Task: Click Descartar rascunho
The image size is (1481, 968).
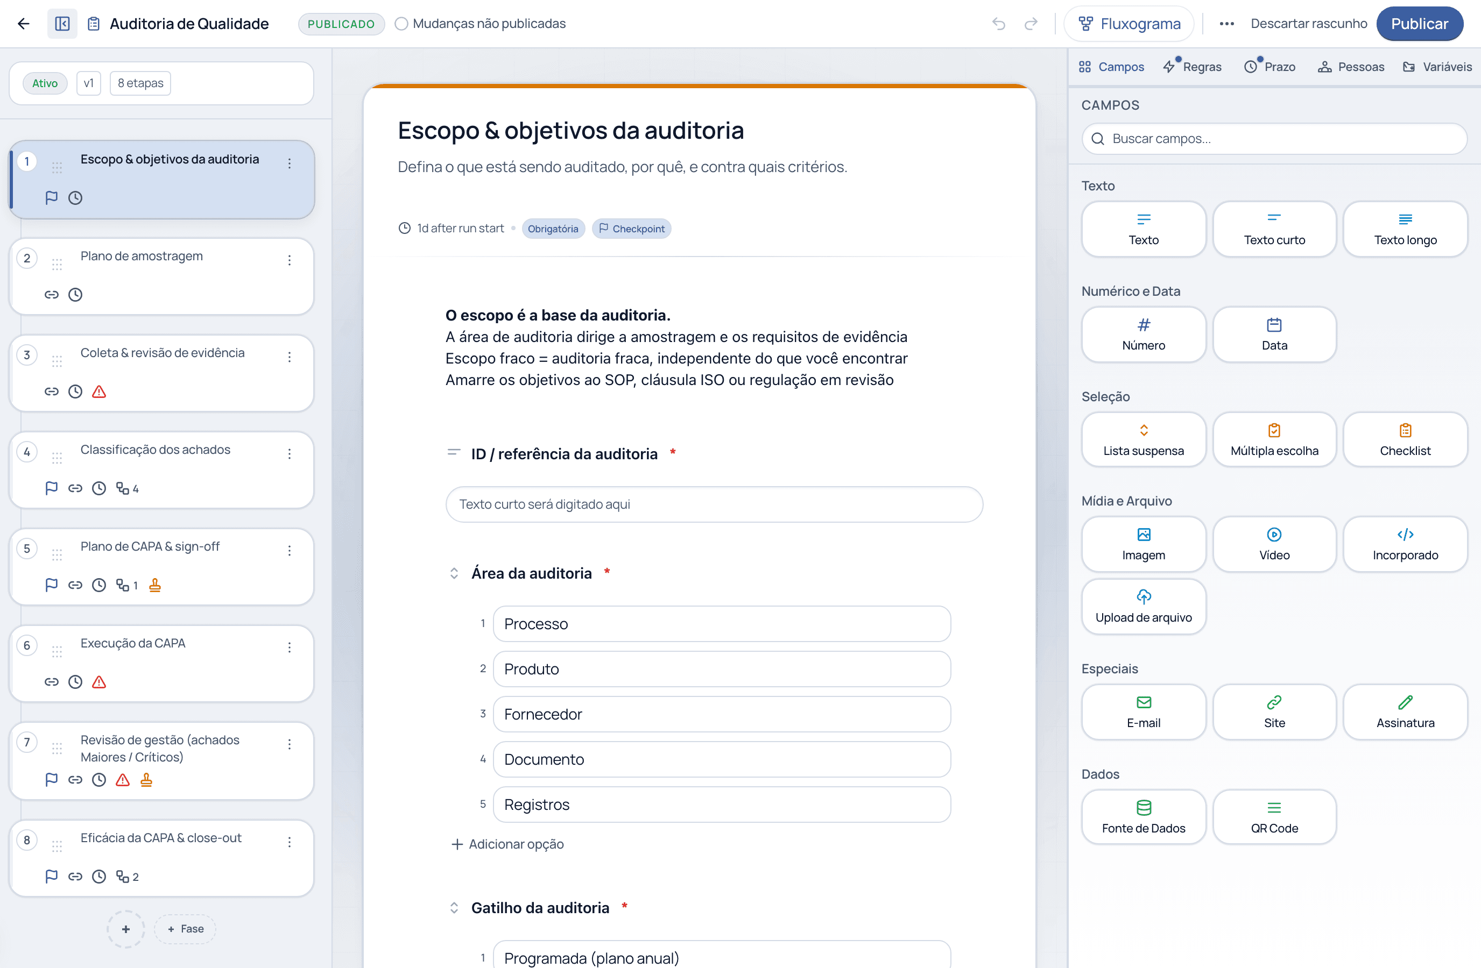Action: (x=1309, y=24)
